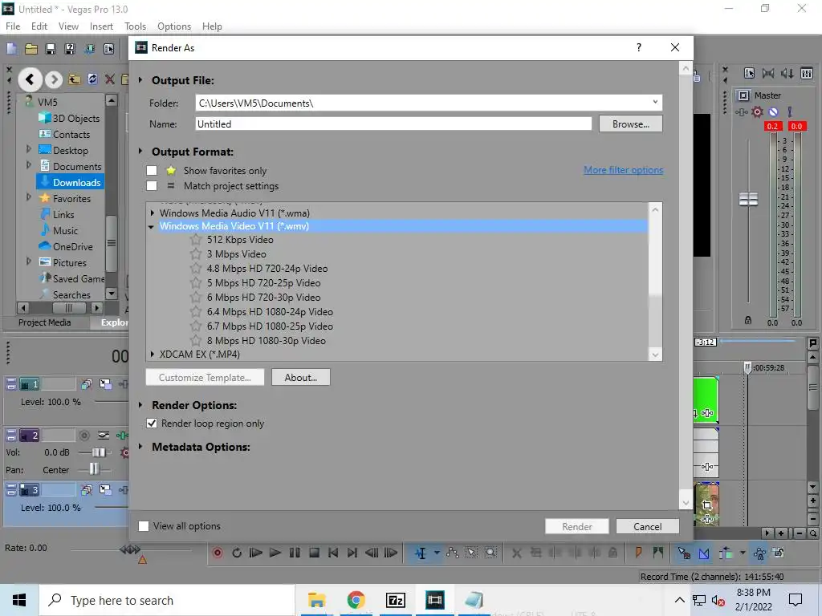Open More filter options link

coord(623,170)
